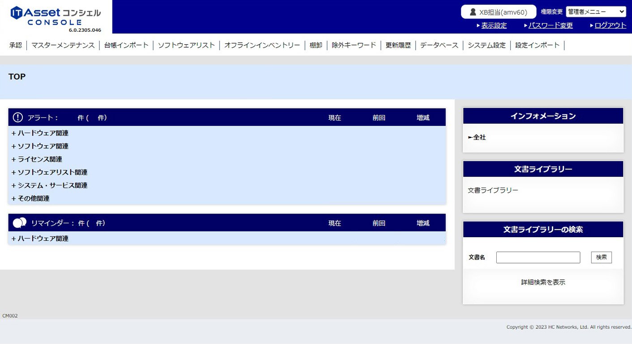Open the 文書ライブラリー link
The height and width of the screenshot is (344, 632).
tap(493, 190)
